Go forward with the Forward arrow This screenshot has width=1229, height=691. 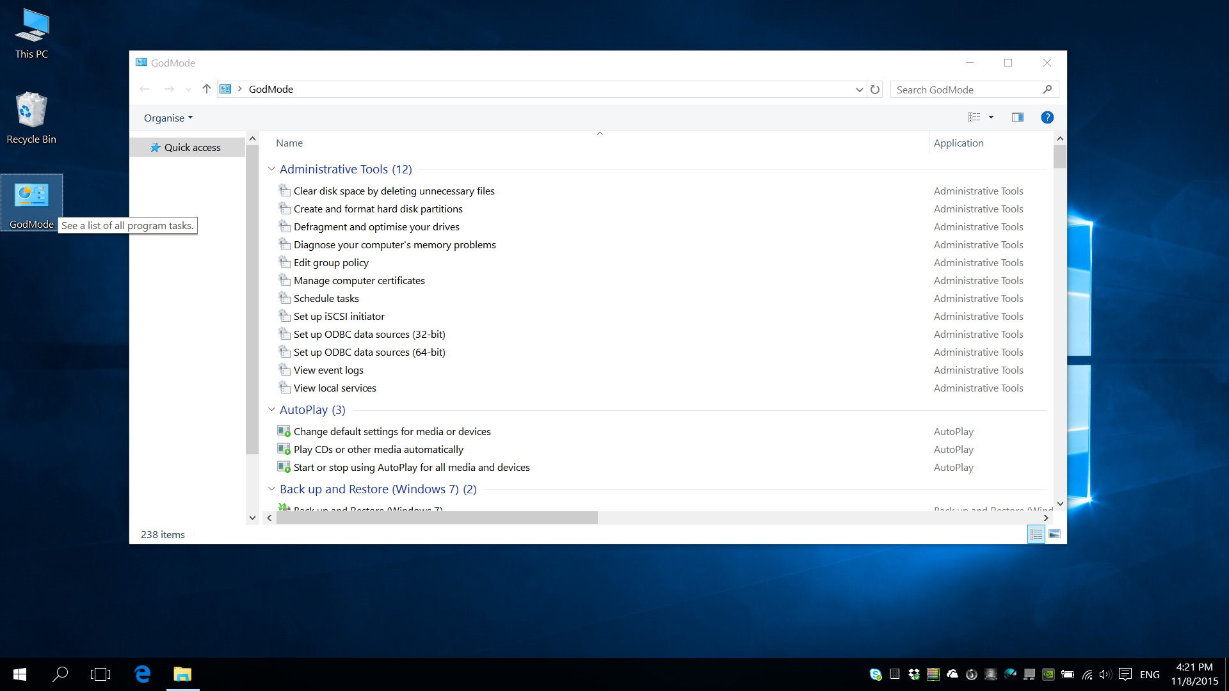tap(168, 89)
